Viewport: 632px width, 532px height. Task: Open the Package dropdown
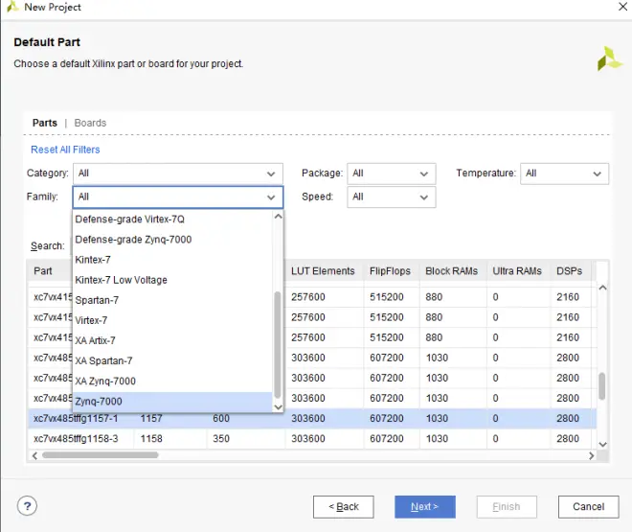pos(392,173)
